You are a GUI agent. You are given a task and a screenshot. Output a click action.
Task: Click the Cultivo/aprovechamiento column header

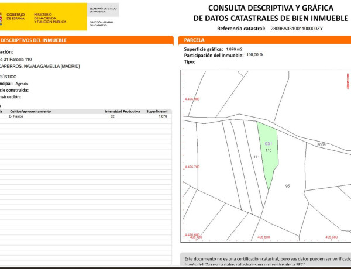[30, 111]
